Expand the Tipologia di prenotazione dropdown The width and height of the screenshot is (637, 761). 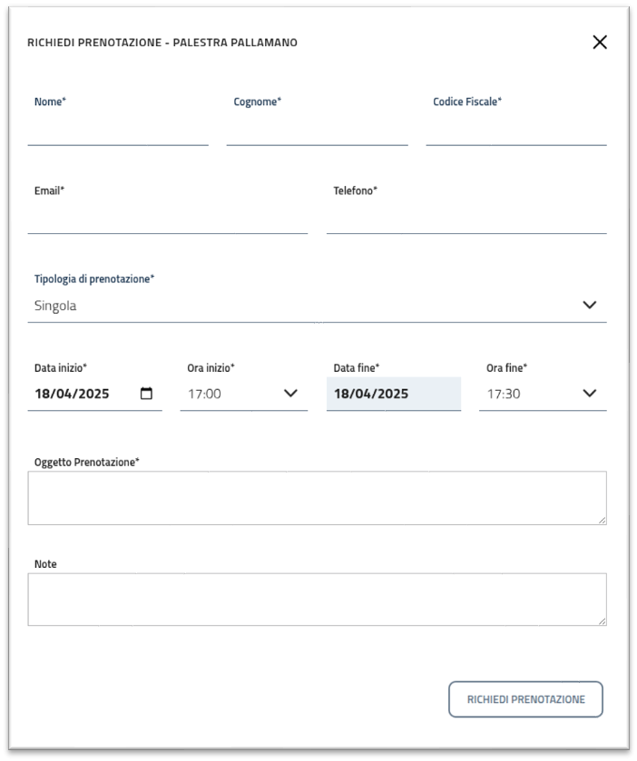(589, 306)
